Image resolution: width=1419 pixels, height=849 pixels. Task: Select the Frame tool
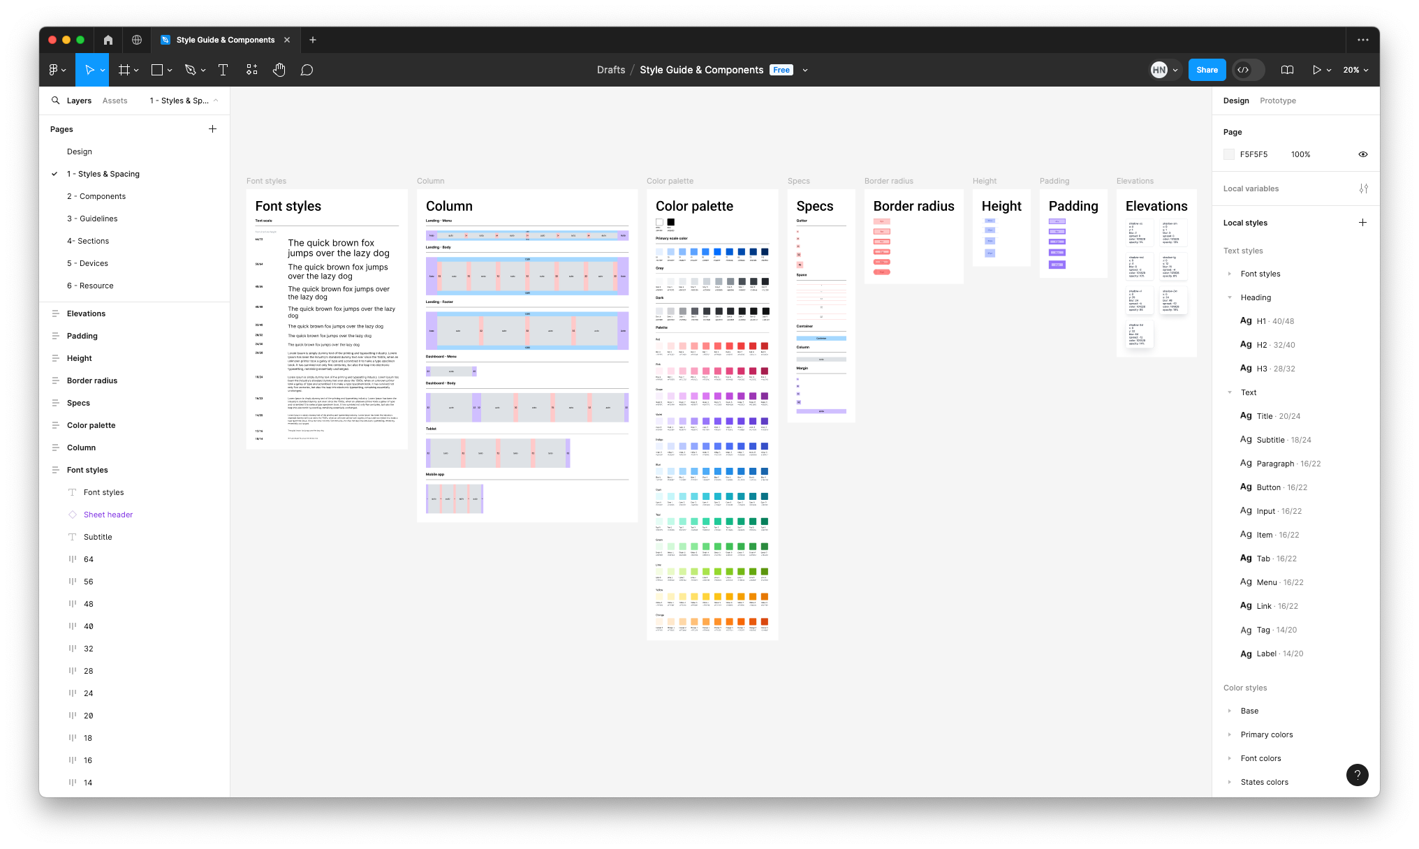124,70
